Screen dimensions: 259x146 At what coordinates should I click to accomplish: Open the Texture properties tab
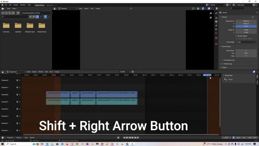coord(216,44)
